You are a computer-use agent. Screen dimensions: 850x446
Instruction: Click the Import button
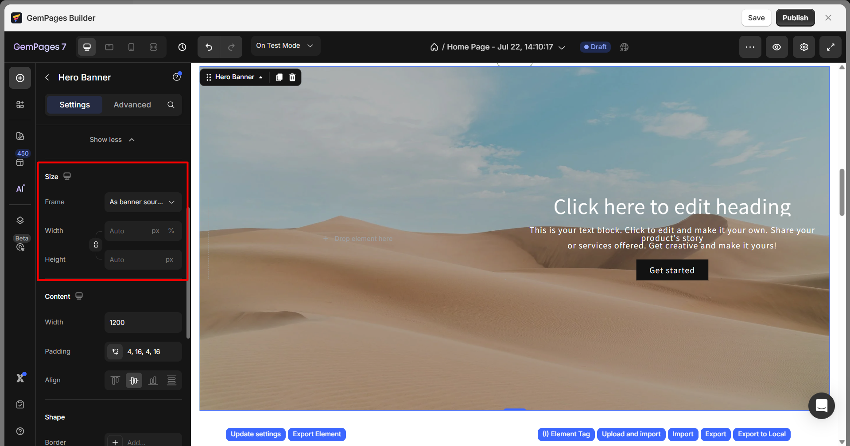683,434
